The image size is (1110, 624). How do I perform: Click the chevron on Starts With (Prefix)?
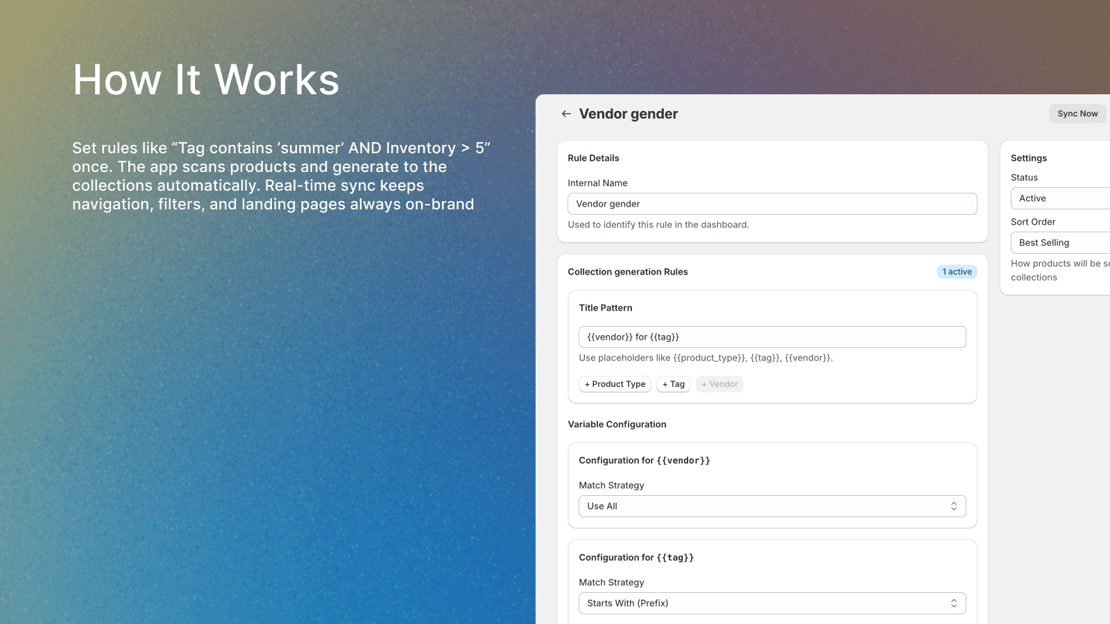point(955,603)
